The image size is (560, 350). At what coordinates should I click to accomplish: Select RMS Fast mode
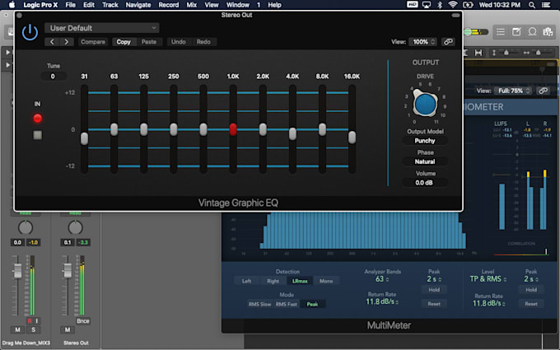pos(286,304)
